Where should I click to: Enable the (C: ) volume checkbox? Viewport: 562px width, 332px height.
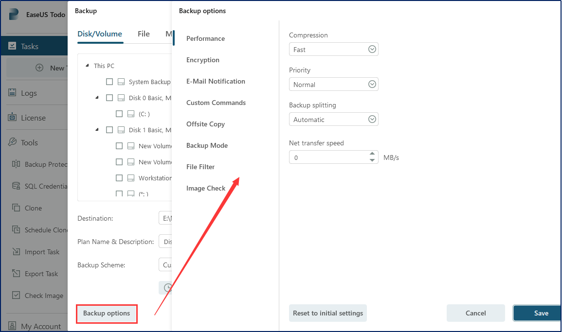[119, 114]
